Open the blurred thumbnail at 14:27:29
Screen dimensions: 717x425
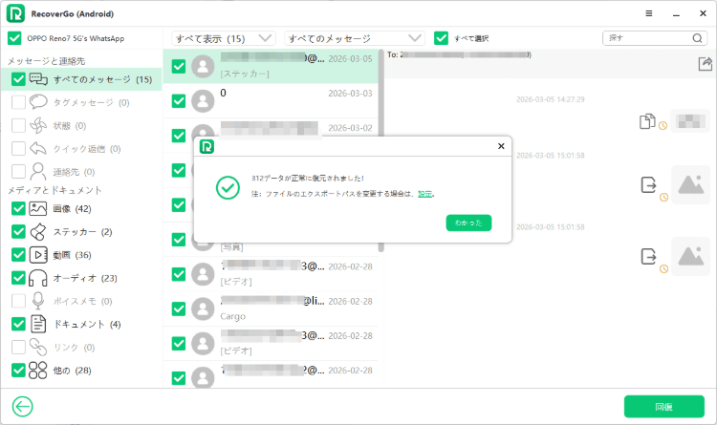click(690, 121)
